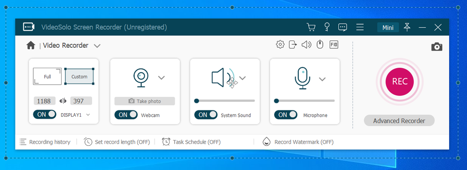Open Set record length (OFF)
Image resolution: width=467 pixels, height=170 pixels.
(117, 142)
